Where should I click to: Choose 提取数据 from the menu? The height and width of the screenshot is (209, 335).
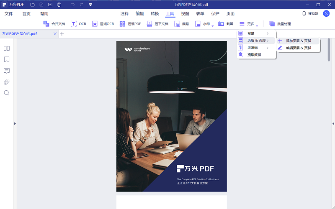[256, 55]
